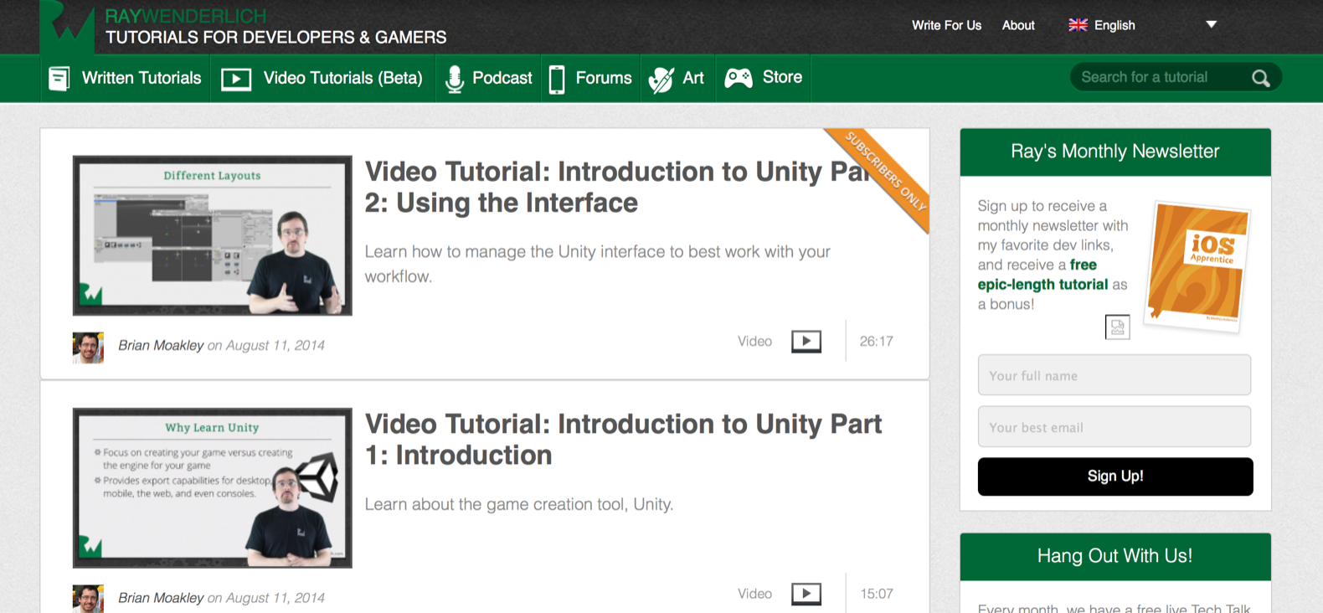1323x613 pixels.
Task: Click the broken image icon in newsletter box
Action: pos(1118,327)
